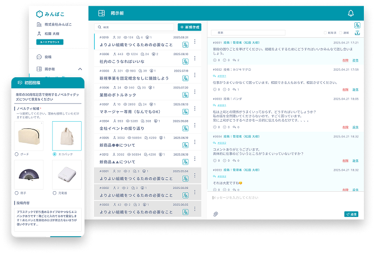
Task: Open three-dot menu for 新規事業 post
Action: (195, 78)
